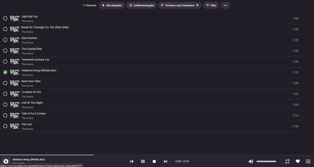
Task: Click album art for Light My Fire
Action: point(15,18)
